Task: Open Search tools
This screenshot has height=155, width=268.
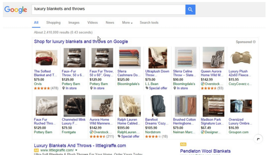Action: click(x=149, y=23)
